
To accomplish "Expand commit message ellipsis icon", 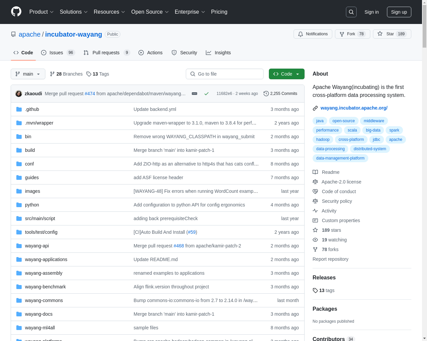I will point(194,94).
